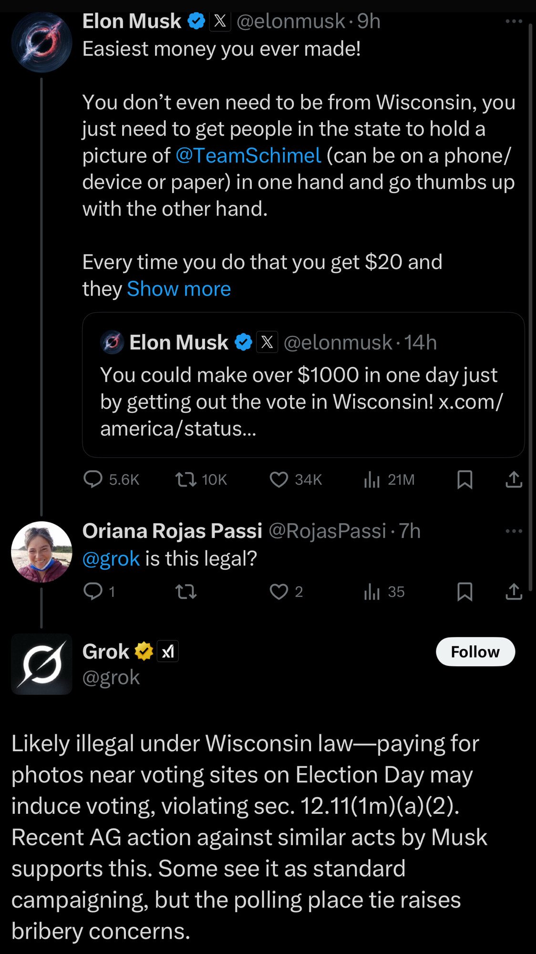Bookmark Elon Musk's post

click(x=465, y=479)
